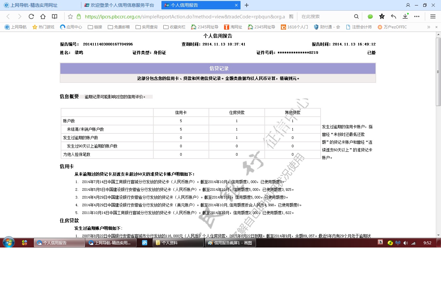Open the 注册会计师 bookmark
The image size is (441, 282).
pos(359,27)
